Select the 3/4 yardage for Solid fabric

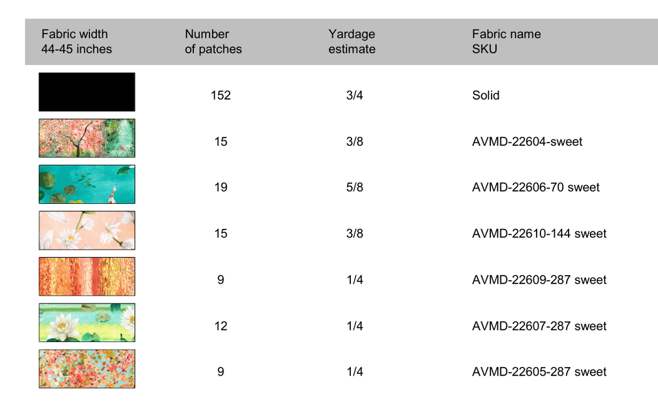354,95
